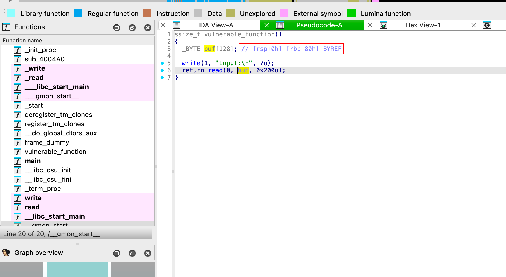Click the Functions panel float icon
This screenshot has height=277, width=506.
click(x=132, y=27)
